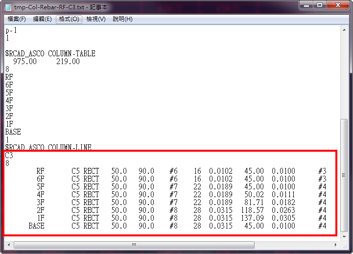
Task: Click the value "219.00"
Action: pos(68,61)
